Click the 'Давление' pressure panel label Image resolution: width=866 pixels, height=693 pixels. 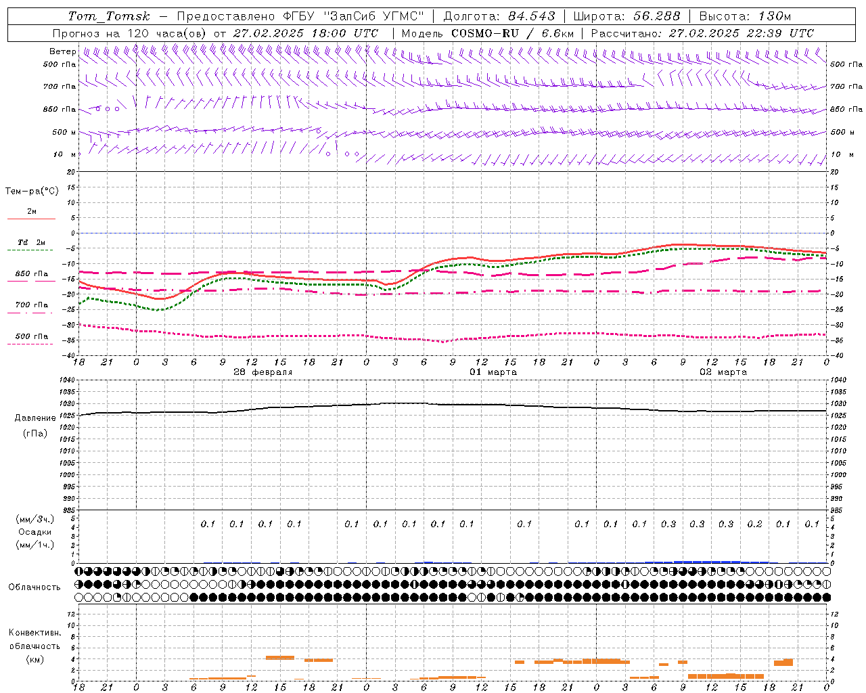pos(35,418)
